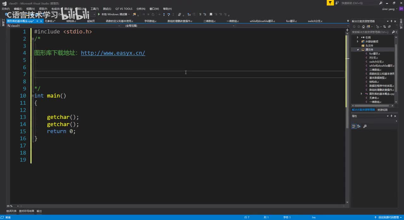Pin the Properties panel
The width and height of the screenshot is (404, 220).
click(391, 116)
